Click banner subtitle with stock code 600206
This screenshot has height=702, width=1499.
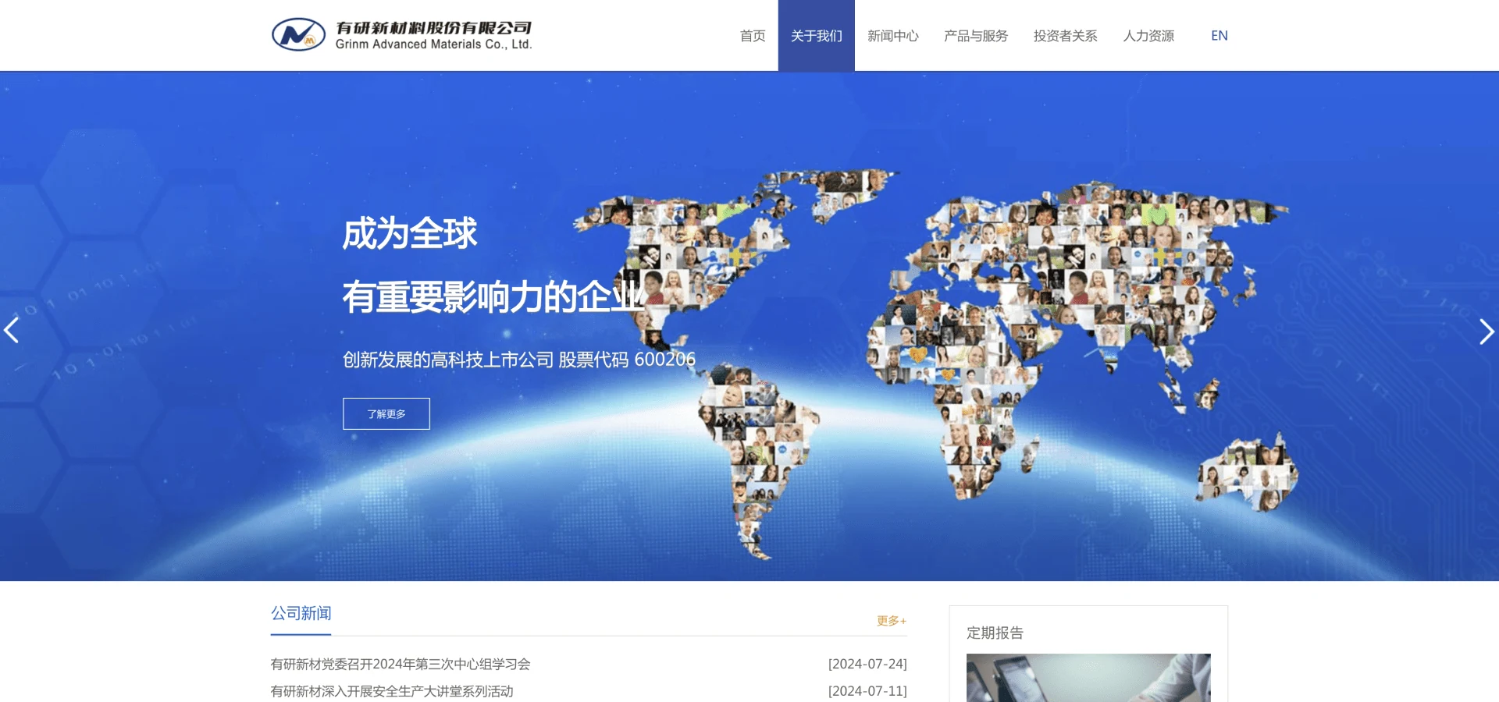[519, 360]
